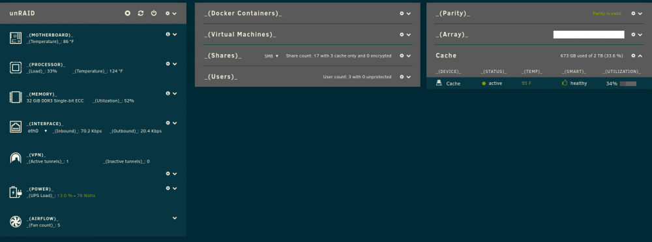Click the green active status dot
The width and height of the screenshot is (652, 242).
(484, 83)
